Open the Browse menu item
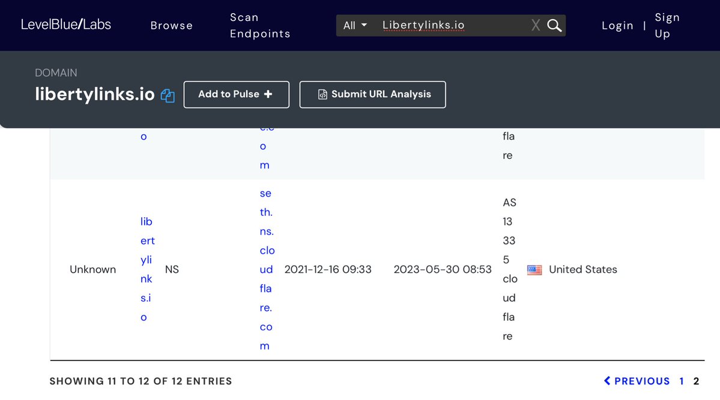 coord(171,25)
